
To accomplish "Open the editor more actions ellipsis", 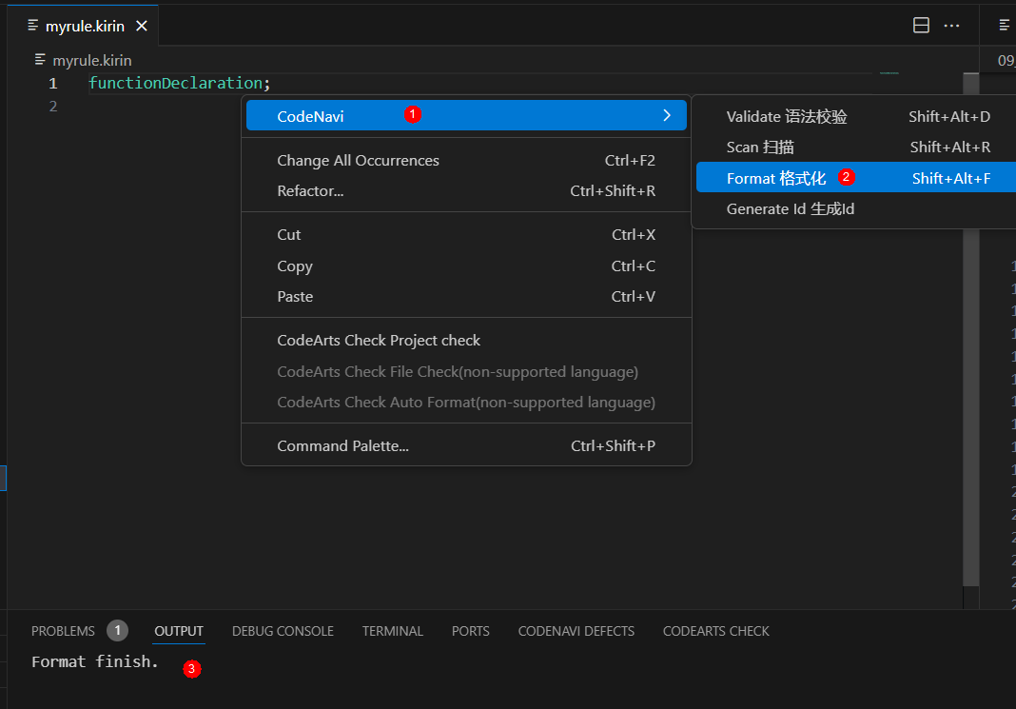I will coord(951,26).
